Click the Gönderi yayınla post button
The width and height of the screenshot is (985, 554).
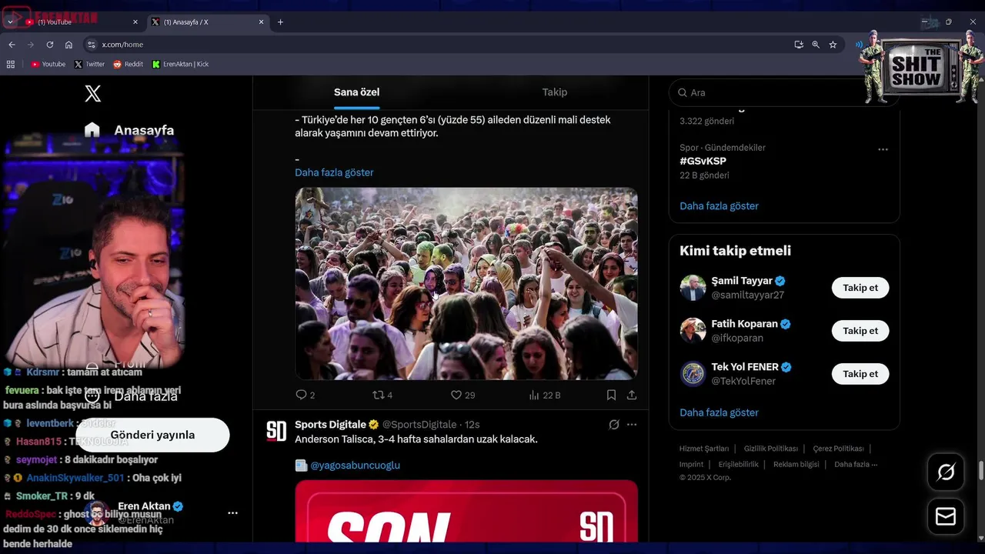(152, 435)
